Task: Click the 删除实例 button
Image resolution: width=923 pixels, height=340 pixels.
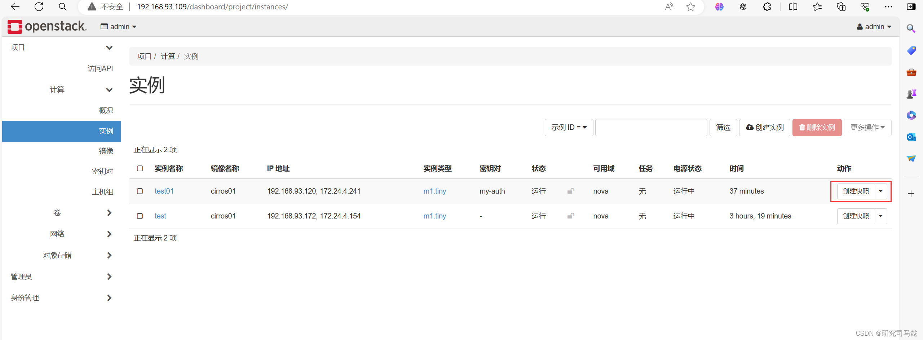Action: (x=817, y=127)
